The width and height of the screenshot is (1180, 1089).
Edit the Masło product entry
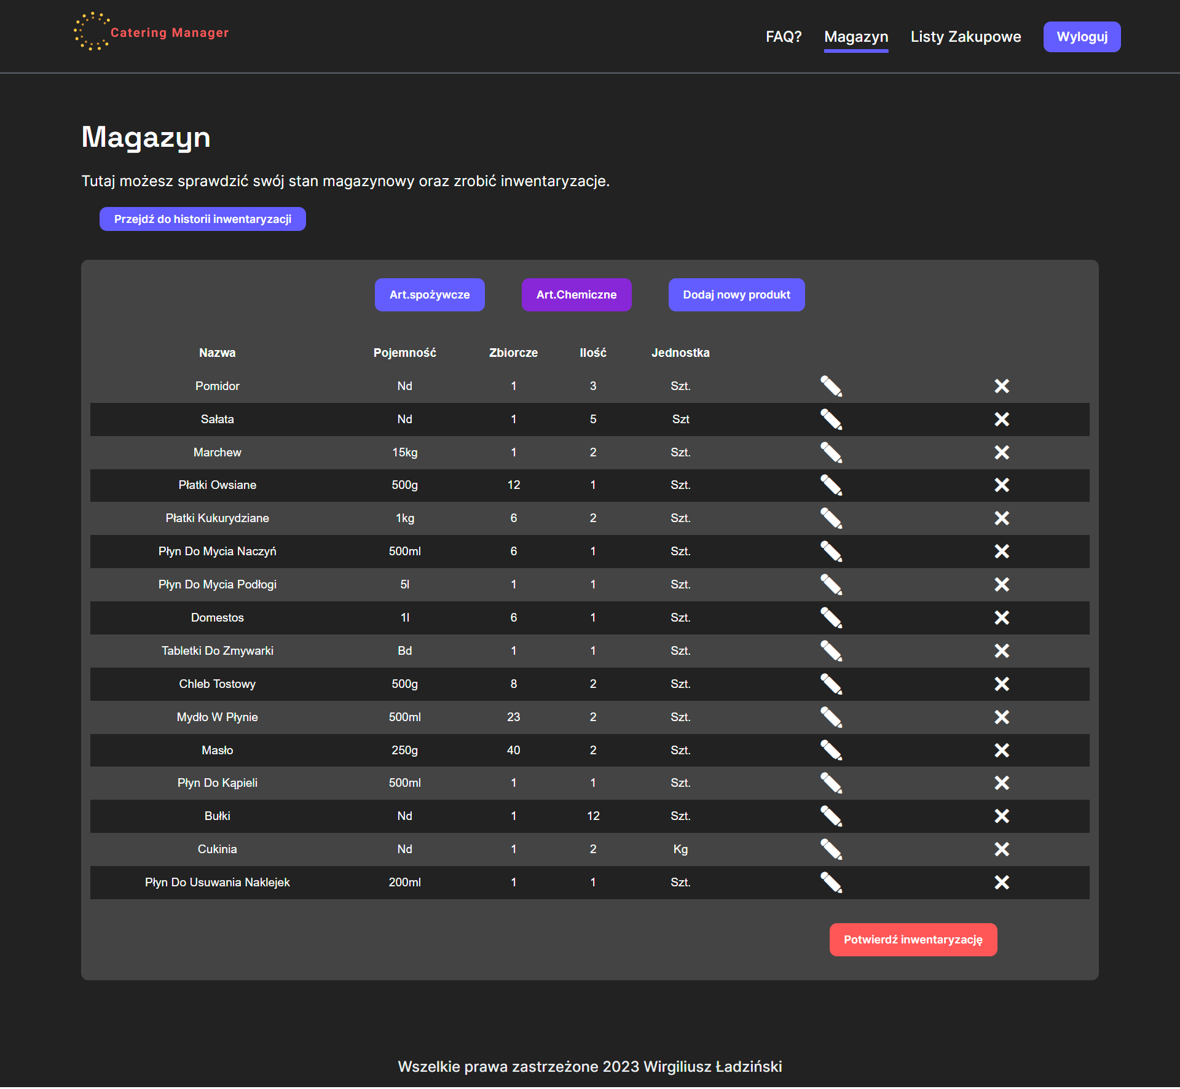pos(831,750)
